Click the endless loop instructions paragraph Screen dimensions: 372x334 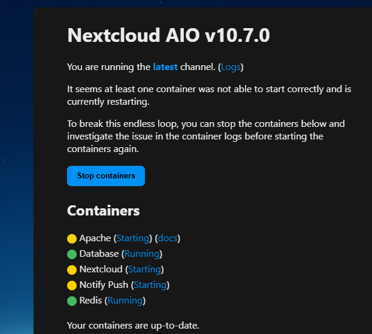206,136
